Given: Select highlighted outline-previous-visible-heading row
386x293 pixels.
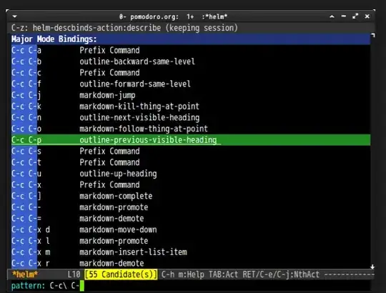Looking at the screenshot, I should click(x=191, y=140).
